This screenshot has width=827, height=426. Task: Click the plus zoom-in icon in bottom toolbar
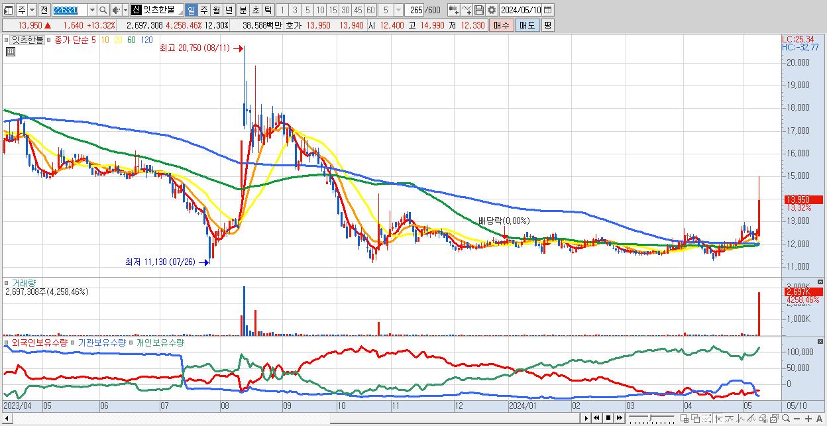(808, 419)
